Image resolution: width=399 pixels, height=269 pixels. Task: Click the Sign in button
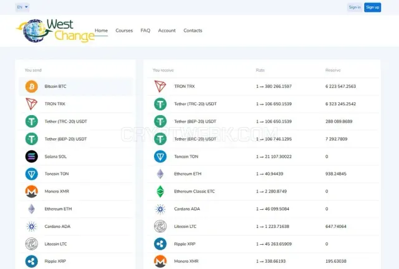[355, 7]
